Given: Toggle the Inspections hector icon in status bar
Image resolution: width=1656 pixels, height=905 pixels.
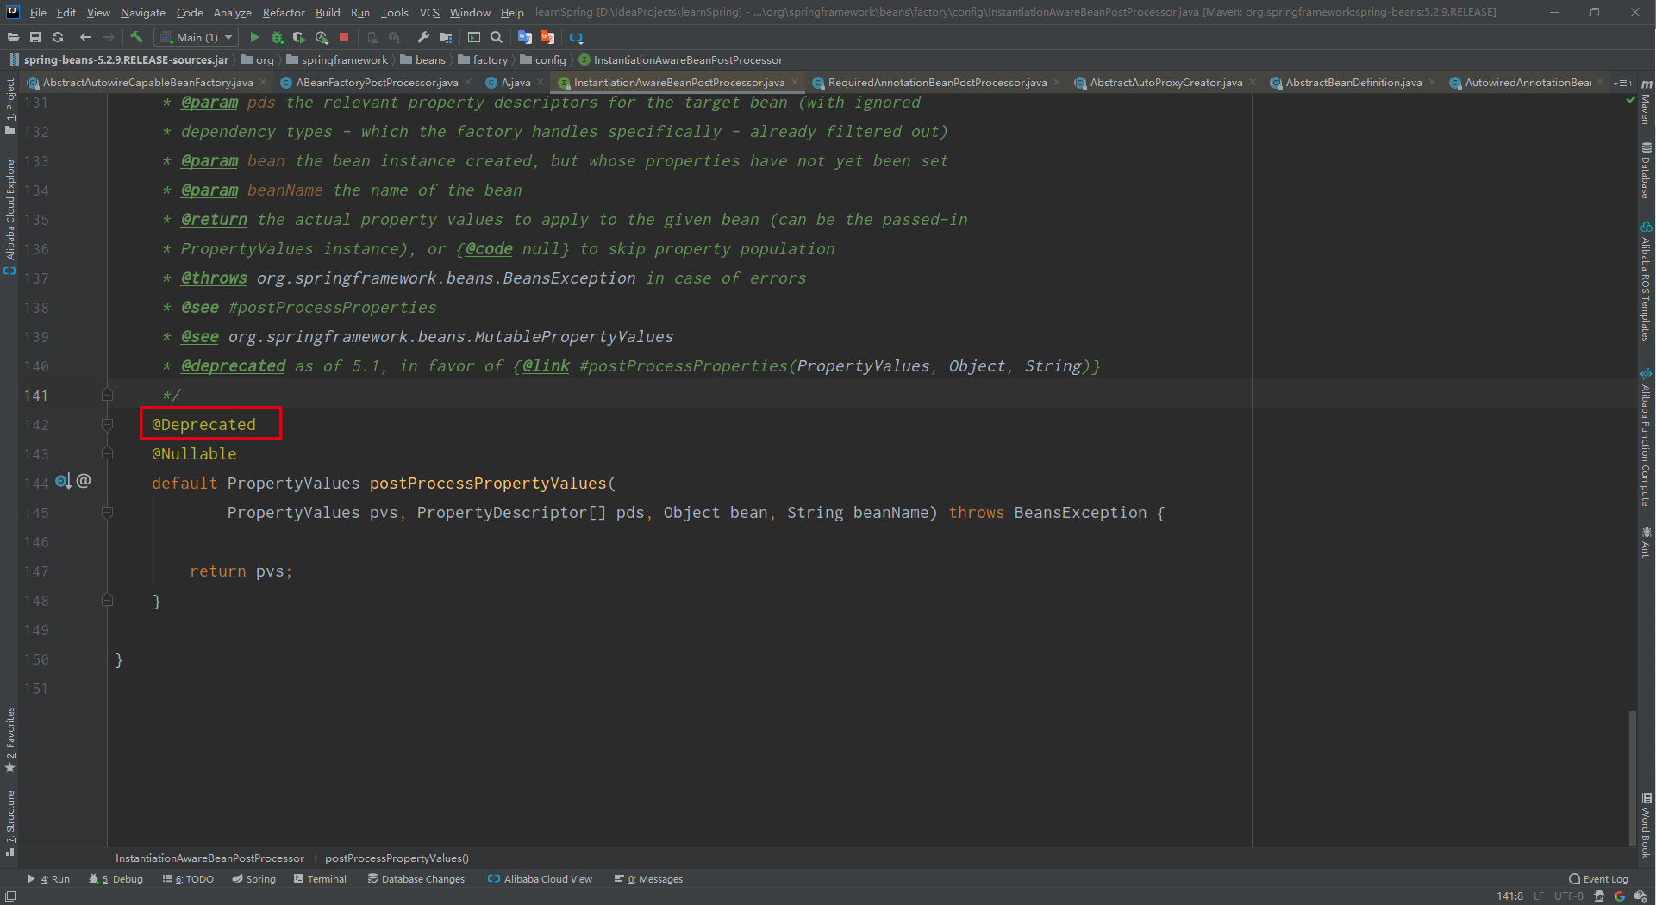Looking at the screenshot, I should 1599,896.
